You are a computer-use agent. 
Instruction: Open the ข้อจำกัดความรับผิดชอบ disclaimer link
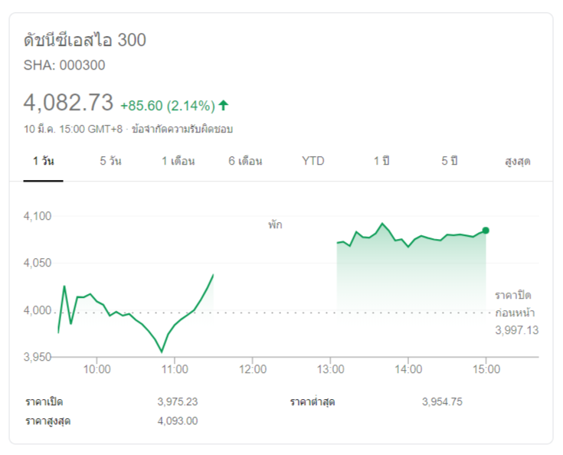(x=182, y=129)
